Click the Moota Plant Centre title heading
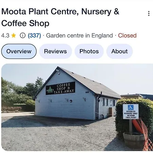 (x=60, y=17)
